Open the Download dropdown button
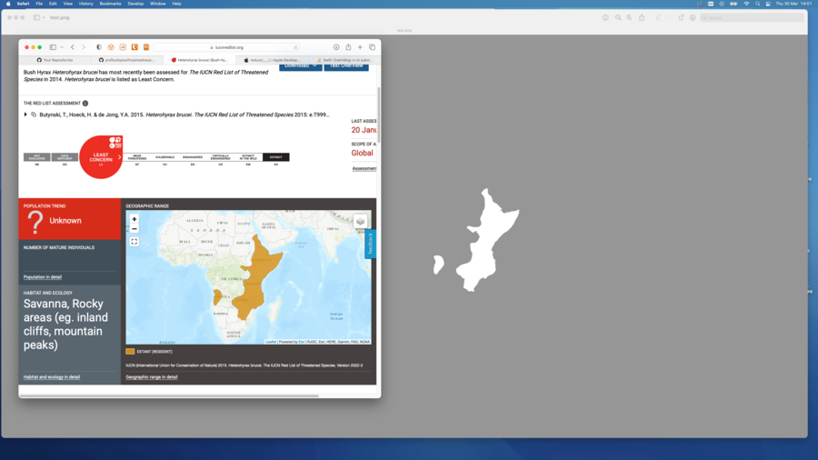This screenshot has height=460, width=818. point(300,65)
